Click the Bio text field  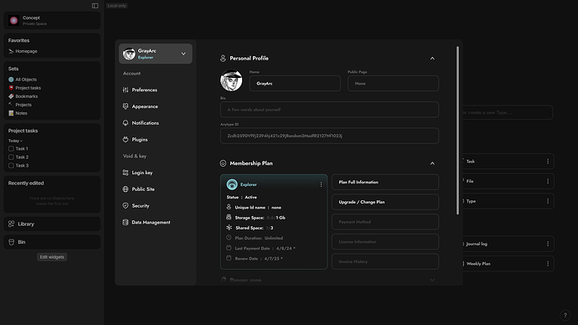(x=329, y=110)
